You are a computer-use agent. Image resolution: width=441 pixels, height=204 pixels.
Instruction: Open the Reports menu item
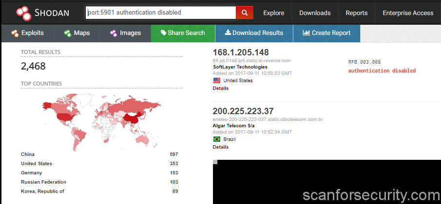coord(356,13)
